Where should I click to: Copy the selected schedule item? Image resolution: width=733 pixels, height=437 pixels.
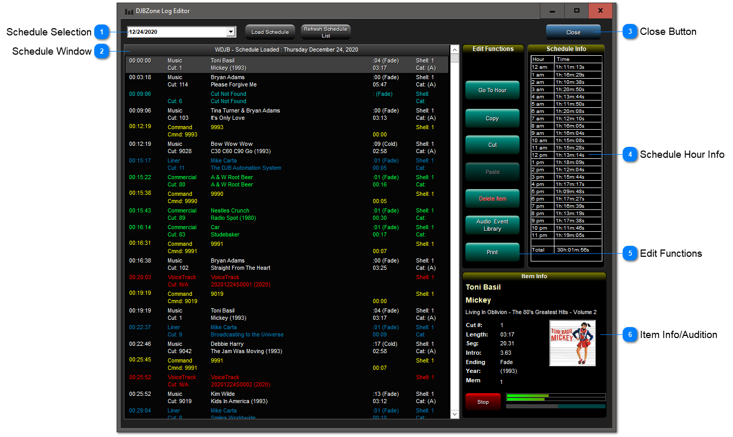[492, 118]
